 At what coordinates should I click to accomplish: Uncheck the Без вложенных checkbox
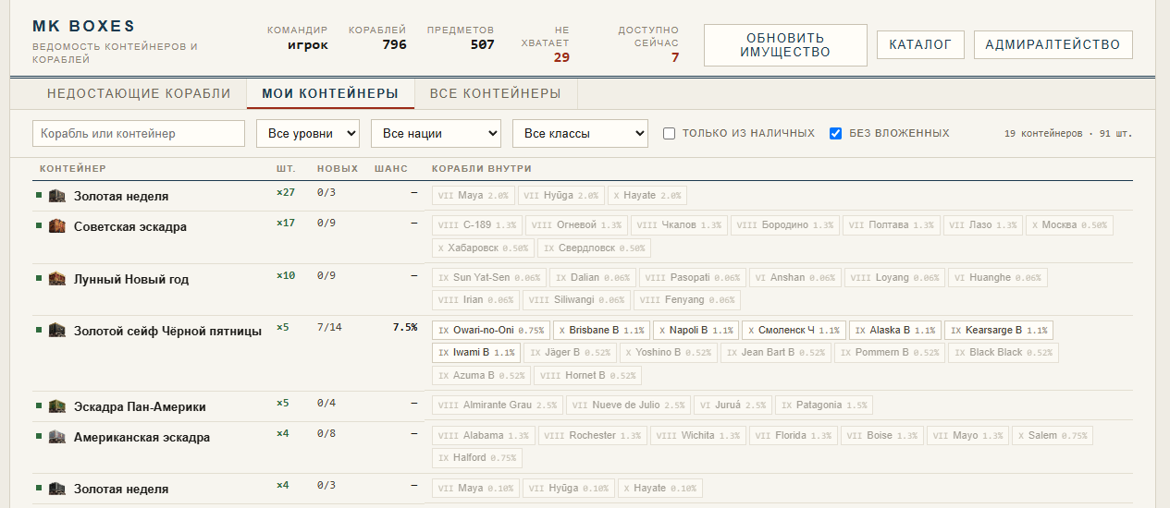(x=836, y=133)
